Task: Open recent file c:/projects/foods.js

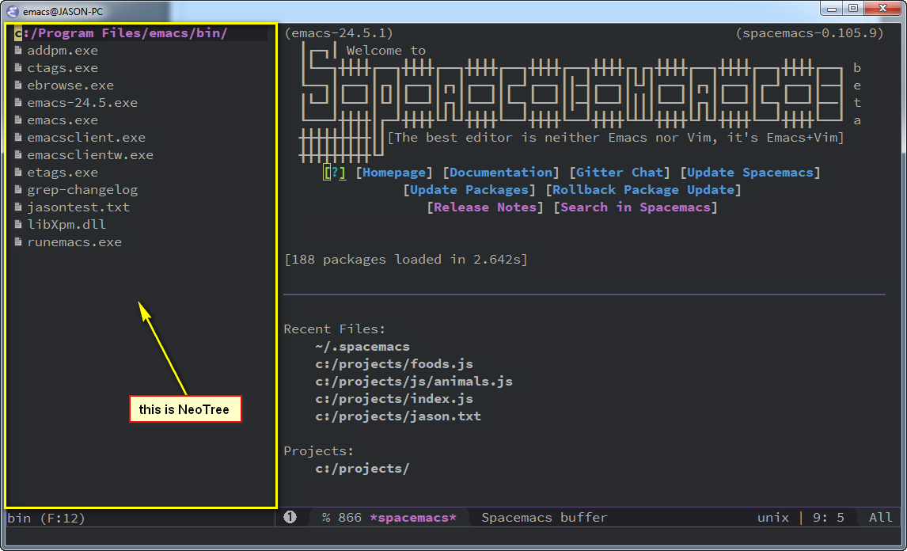Action: pyautogui.click(x=394, y=364)
